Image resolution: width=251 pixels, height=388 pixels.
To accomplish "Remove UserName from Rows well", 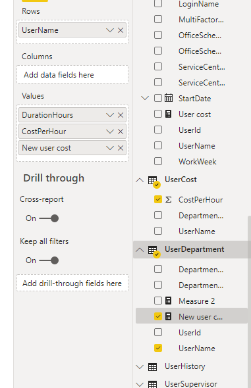I will (x=121, y=30).
